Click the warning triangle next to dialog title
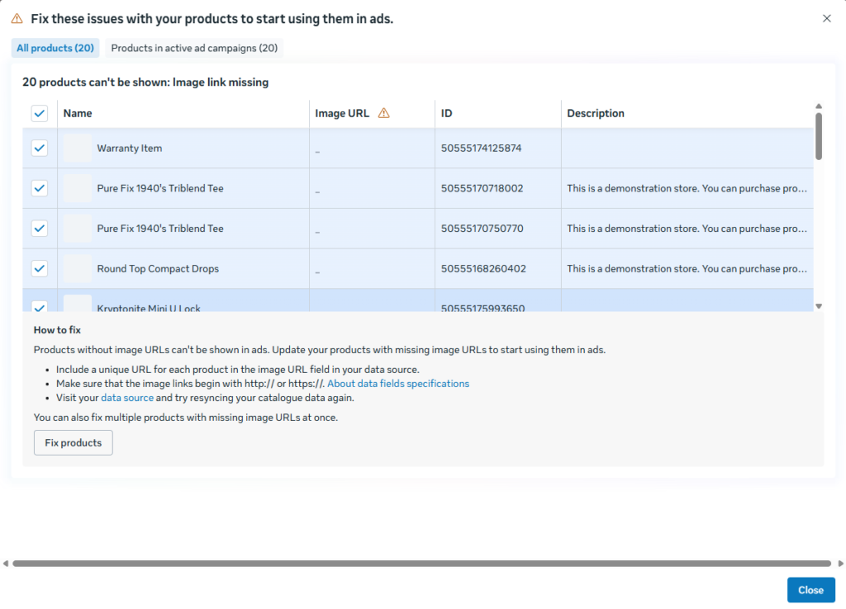 coord(17,19)
